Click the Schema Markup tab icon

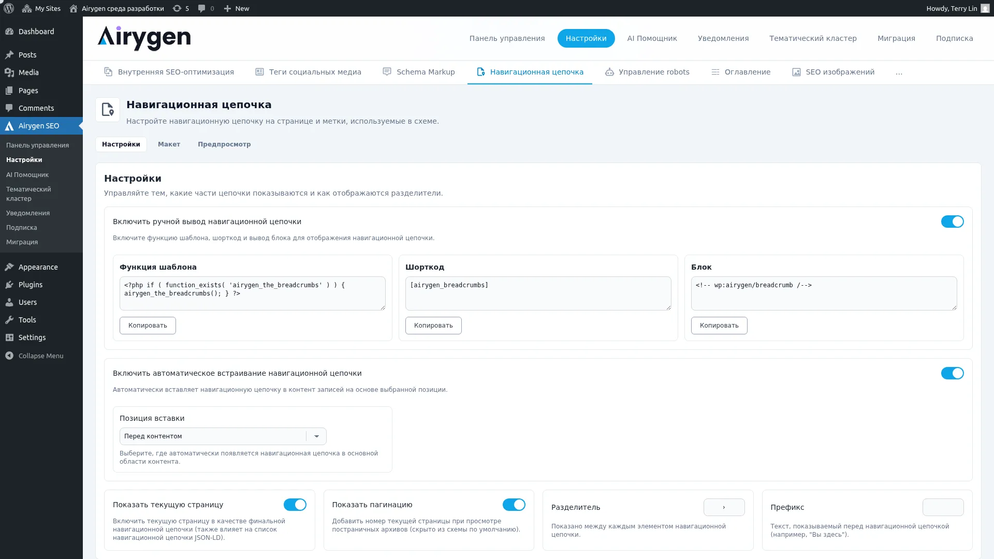click(x=387, y=72)
